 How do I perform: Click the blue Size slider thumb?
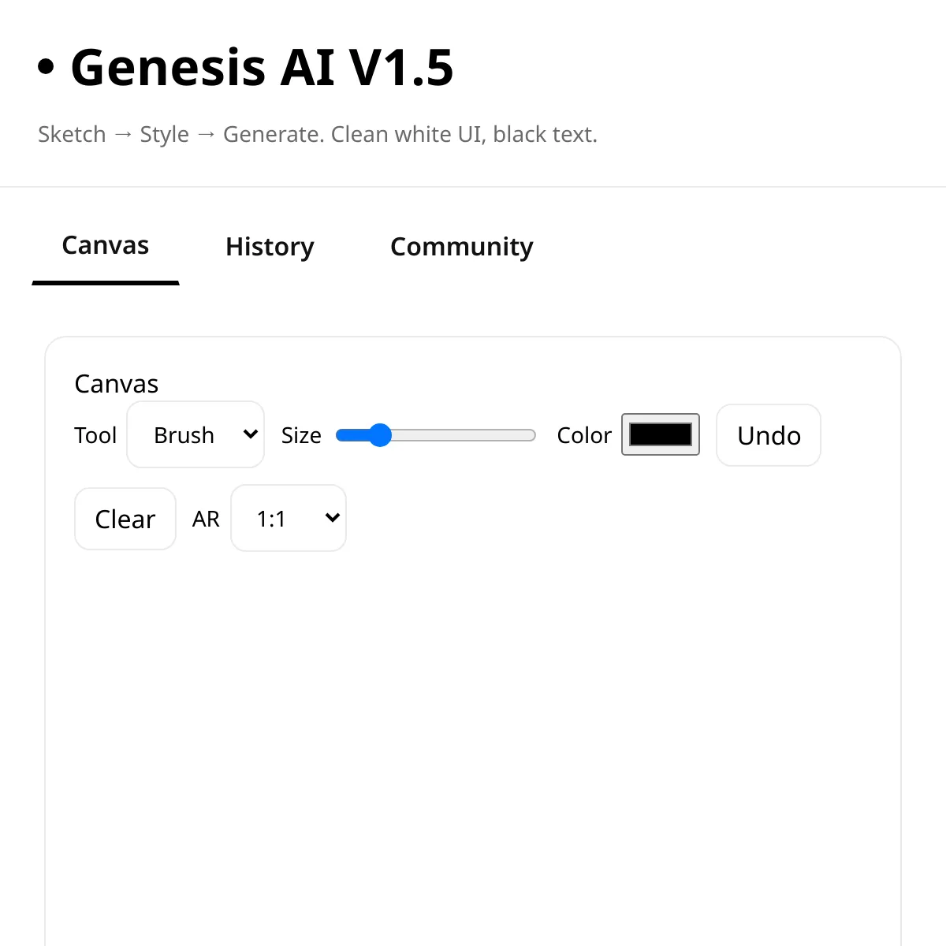tap(380, 435)
